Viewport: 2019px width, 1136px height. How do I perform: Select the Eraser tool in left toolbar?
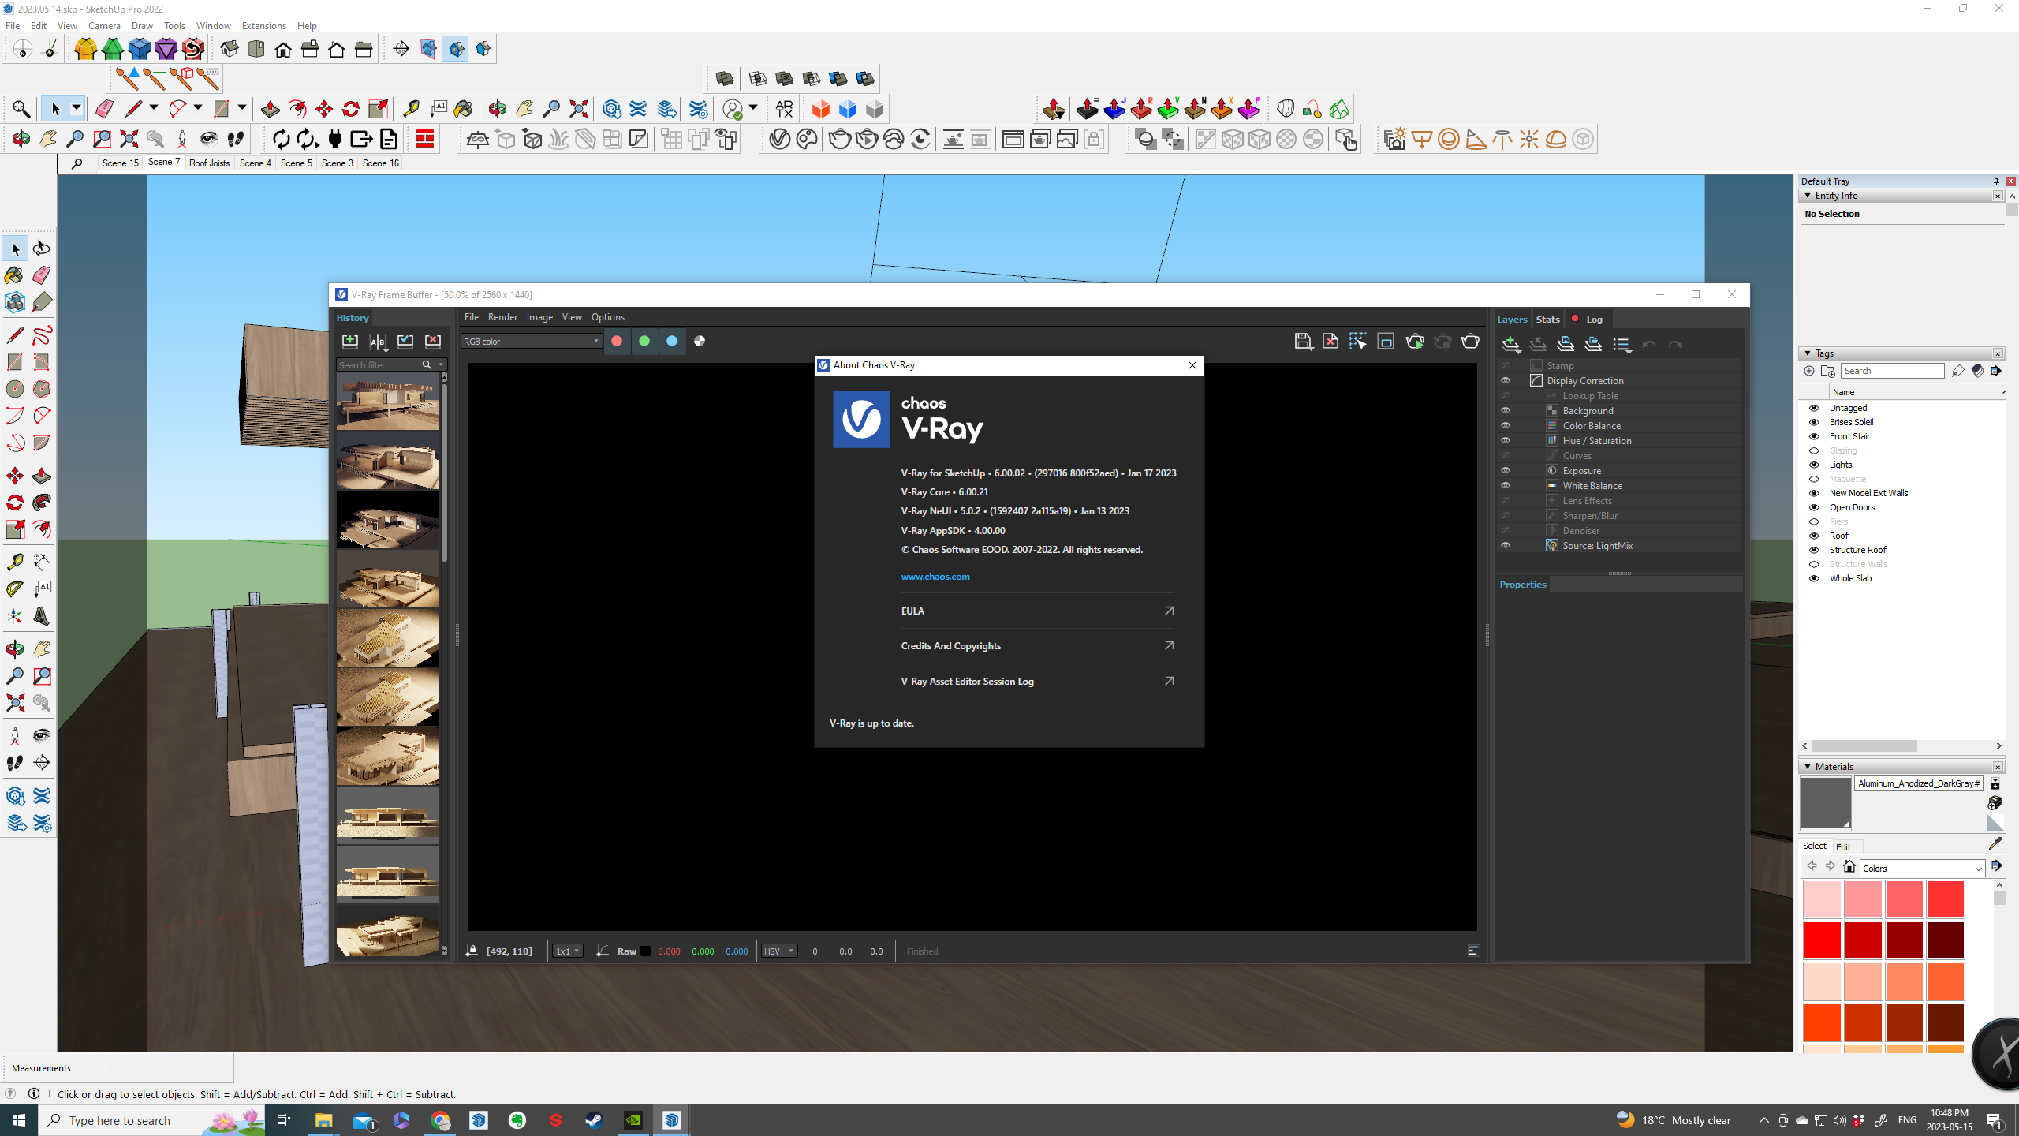[42, 275]
